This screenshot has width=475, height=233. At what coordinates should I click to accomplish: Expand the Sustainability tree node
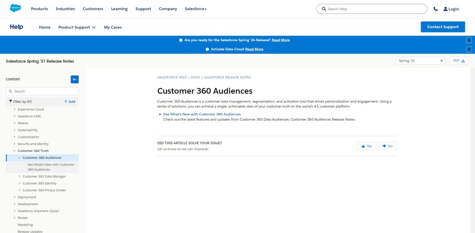coord(14,130)
